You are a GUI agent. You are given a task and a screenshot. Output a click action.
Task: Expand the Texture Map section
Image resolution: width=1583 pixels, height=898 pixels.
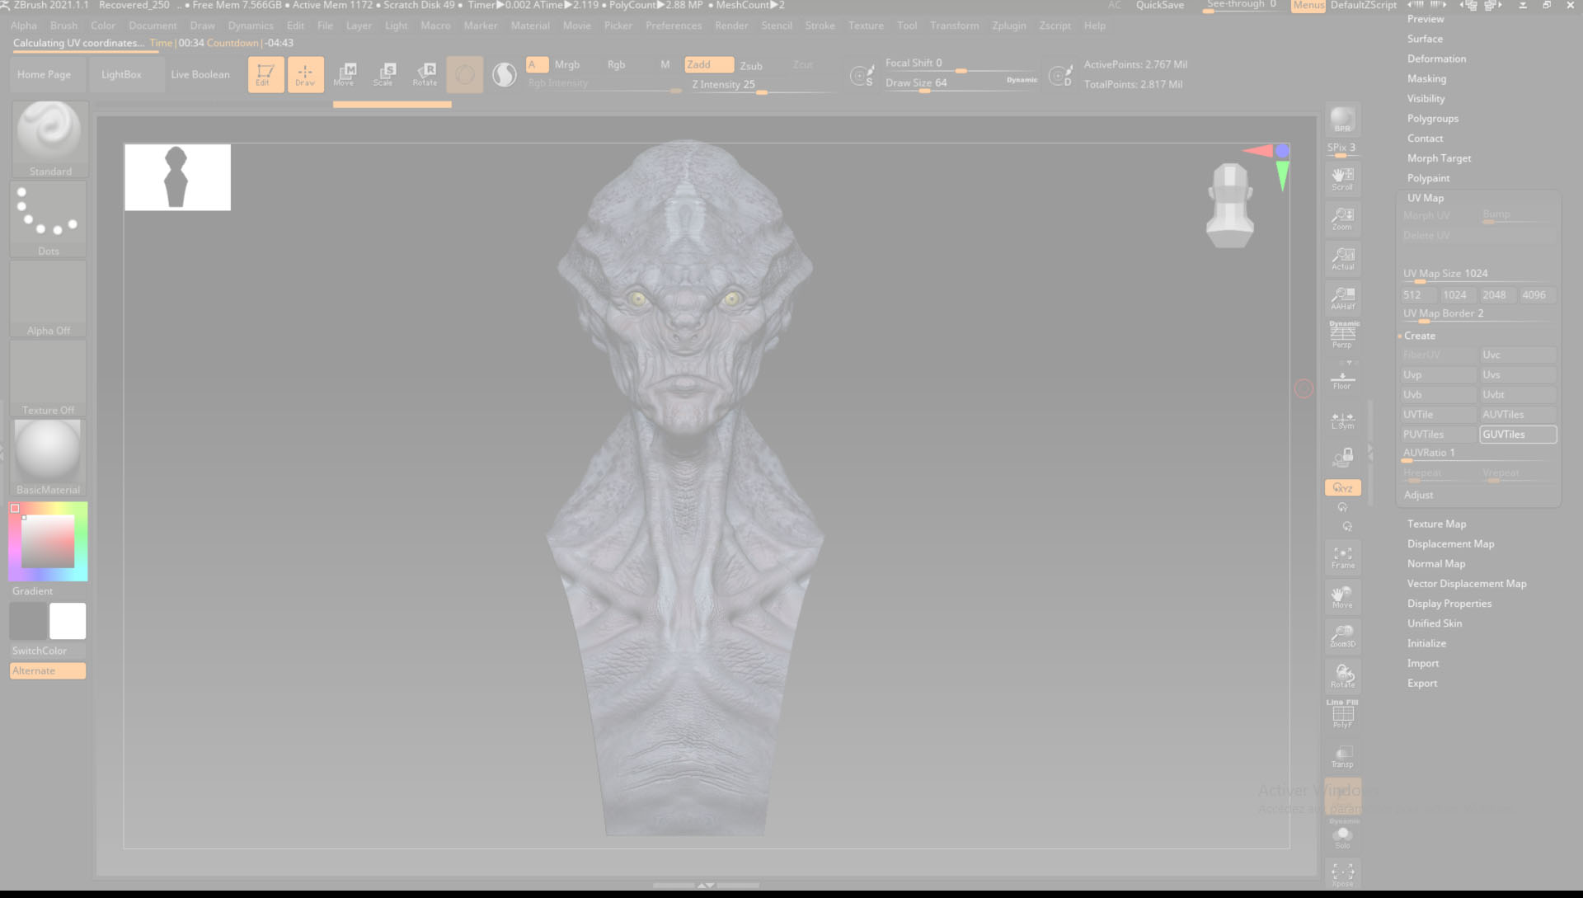click(1436, 524)
